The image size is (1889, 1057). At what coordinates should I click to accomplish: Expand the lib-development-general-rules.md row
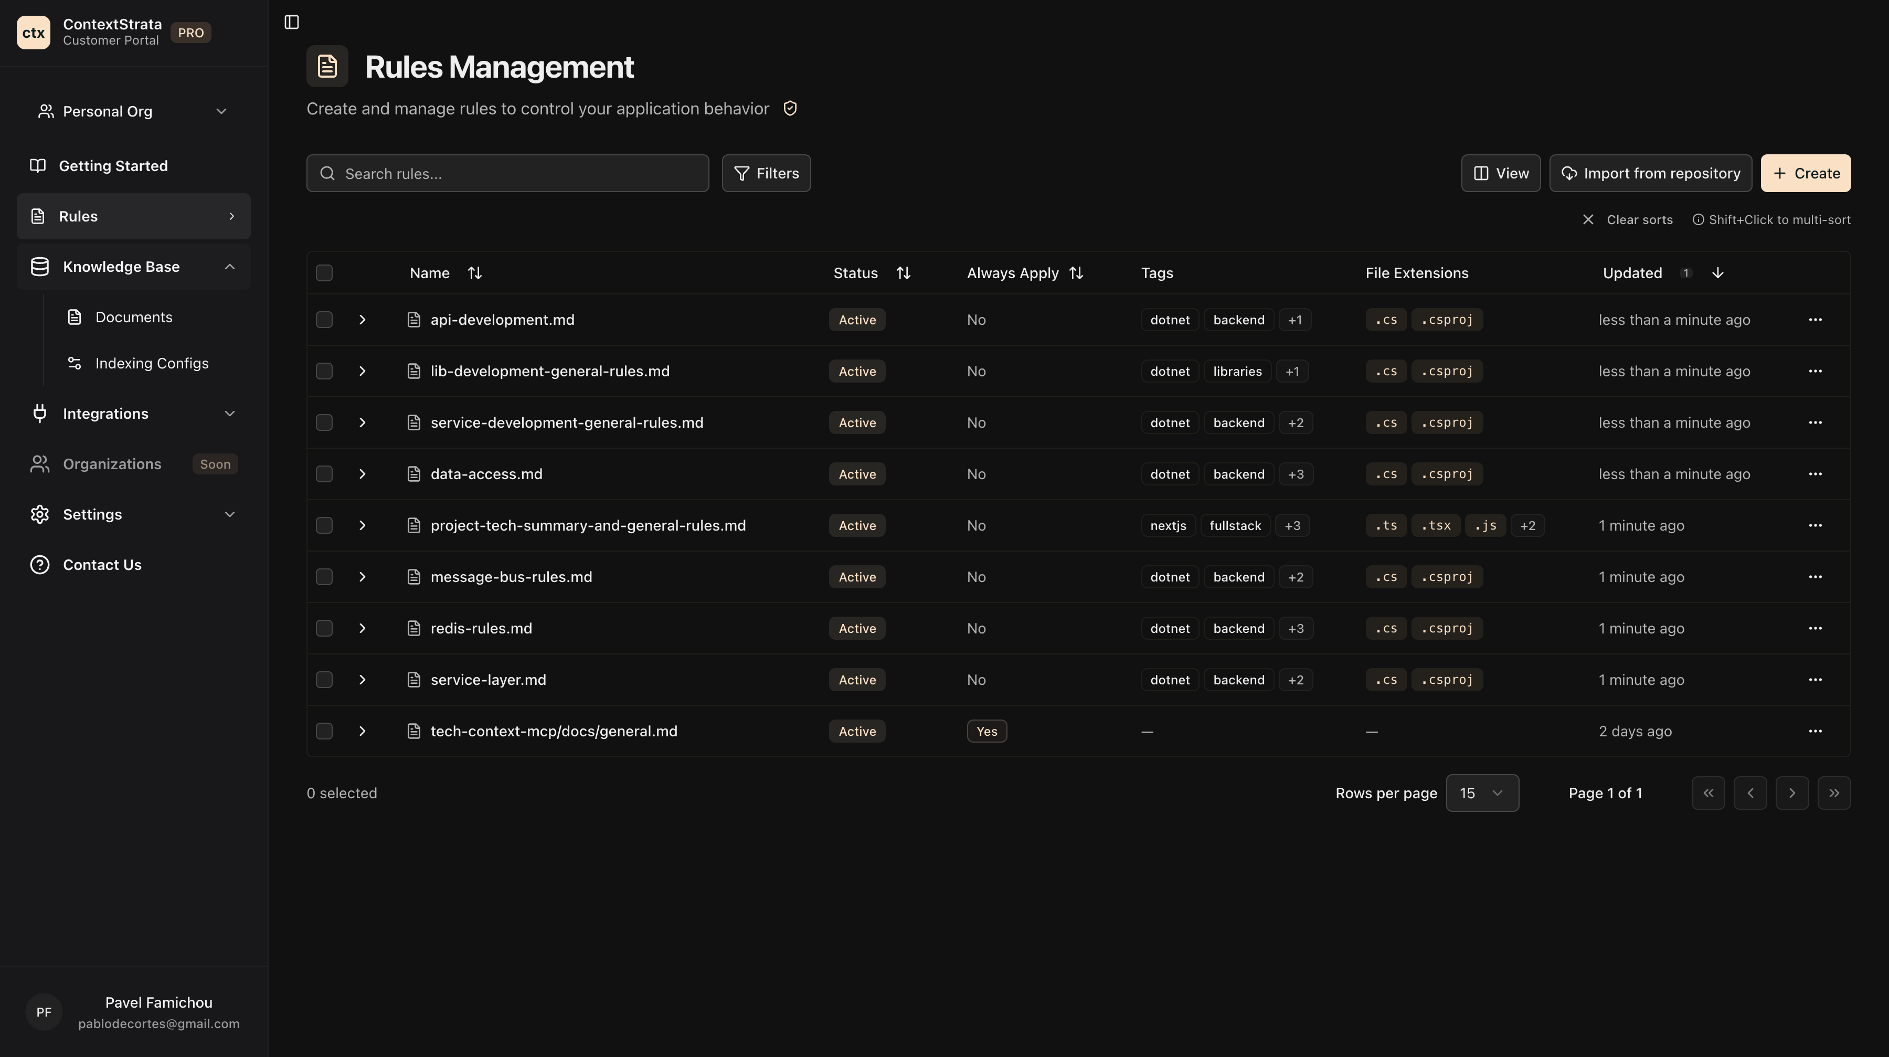[362, 371]
